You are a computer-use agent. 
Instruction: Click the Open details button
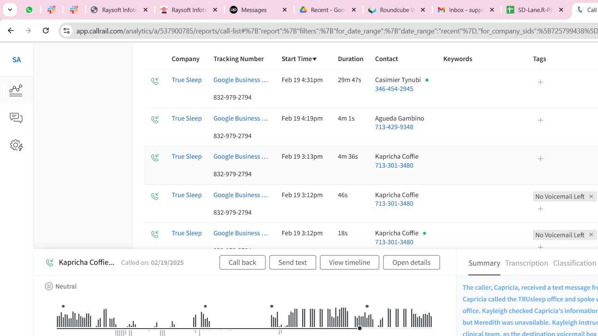tap(411, 262)
